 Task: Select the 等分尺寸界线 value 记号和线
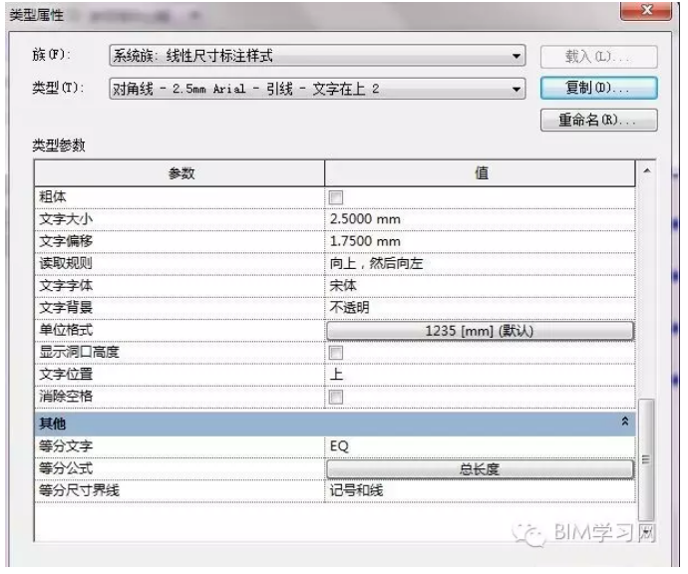[x=480, y=490]
